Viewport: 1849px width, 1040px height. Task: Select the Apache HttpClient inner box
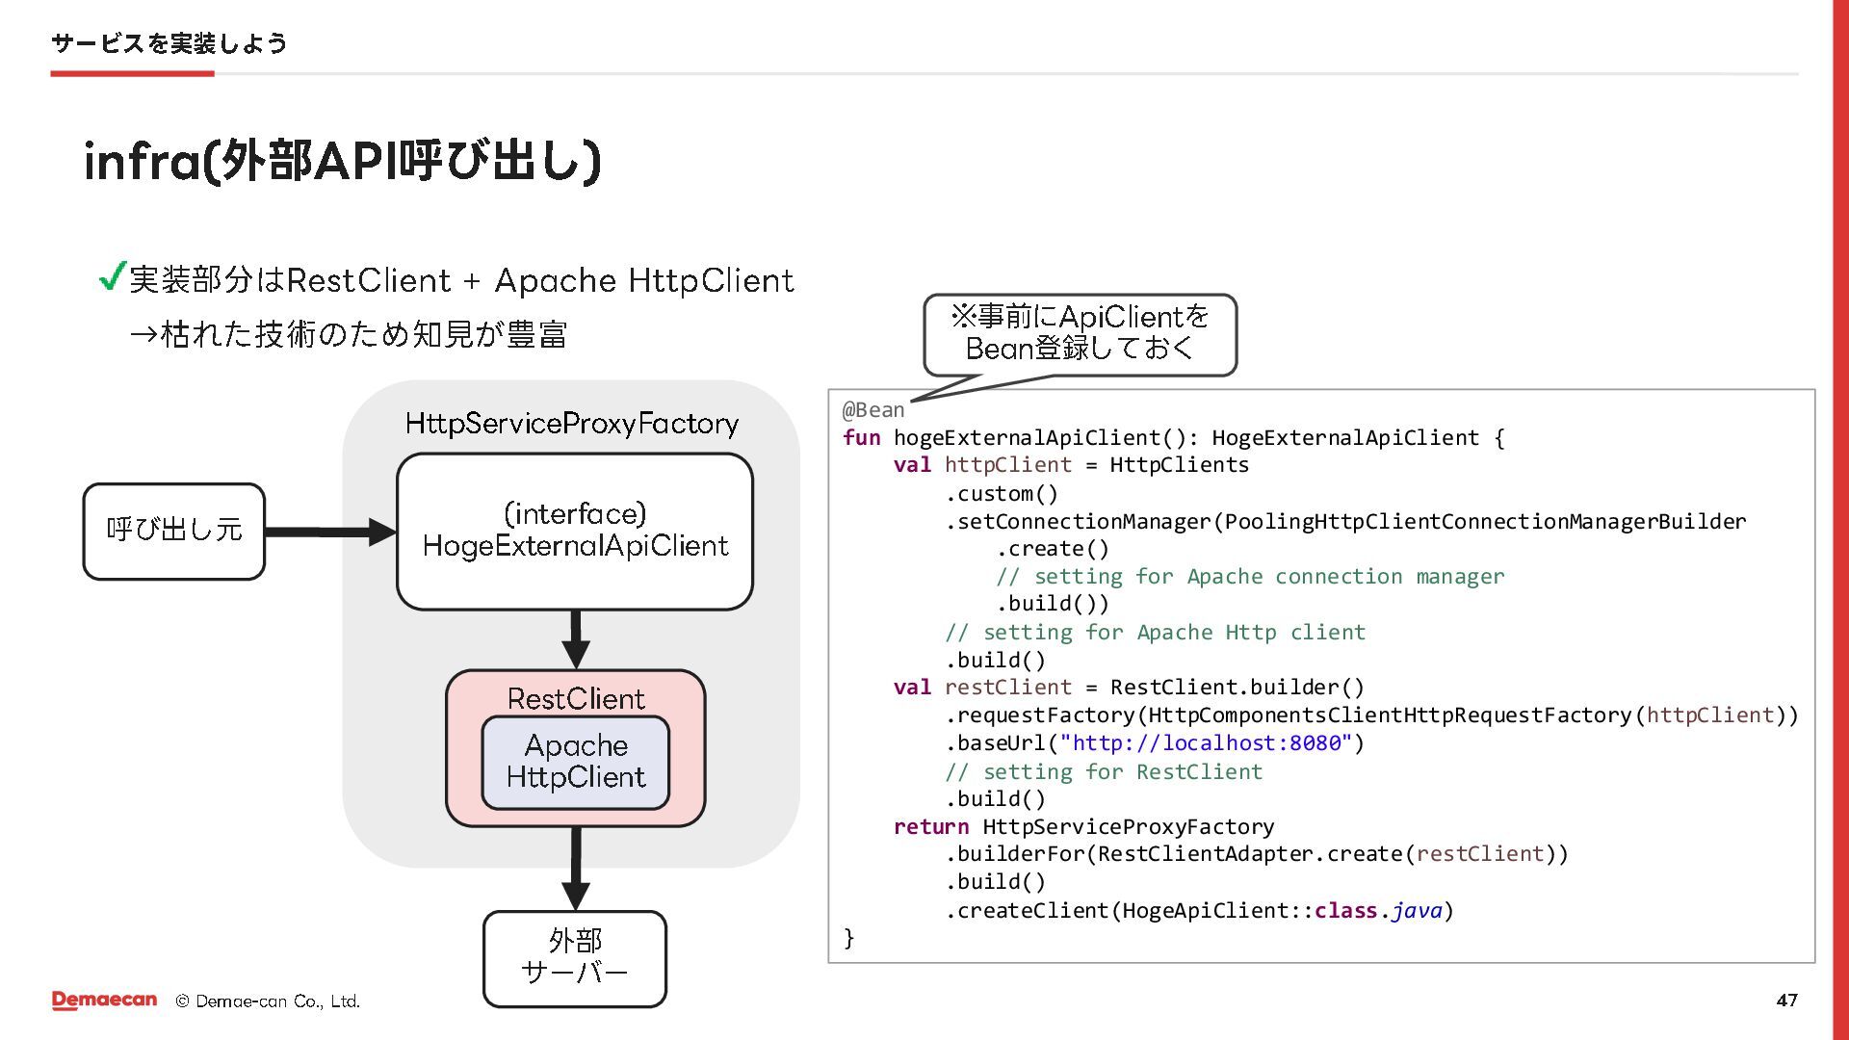coord(575,762)
